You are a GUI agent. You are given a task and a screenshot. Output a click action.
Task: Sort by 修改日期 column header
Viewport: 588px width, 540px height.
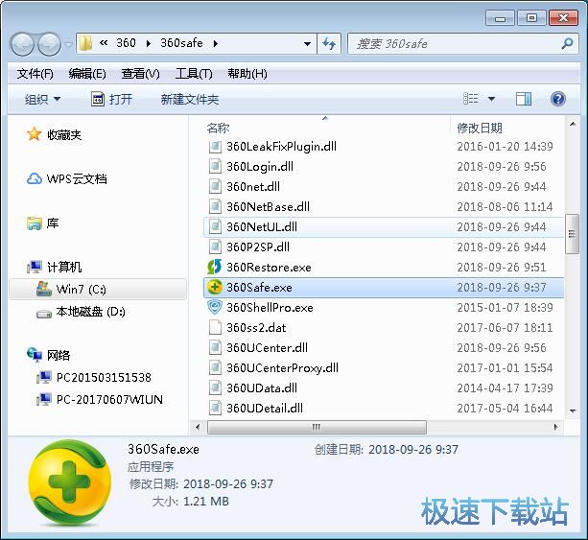(480, 128)
